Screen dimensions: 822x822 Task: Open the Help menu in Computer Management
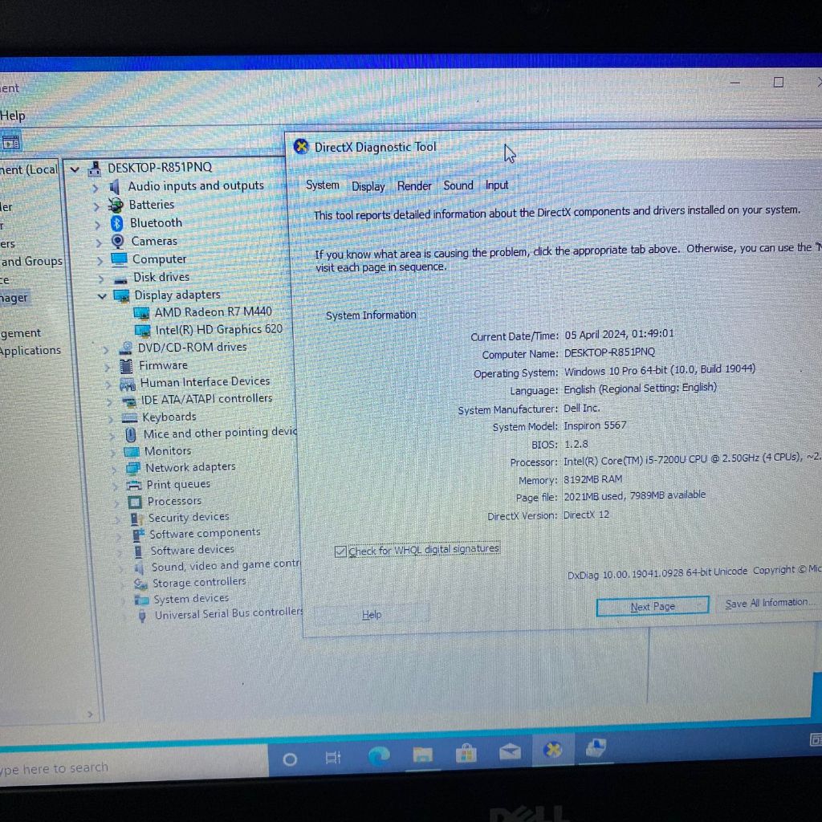(13, 116)
